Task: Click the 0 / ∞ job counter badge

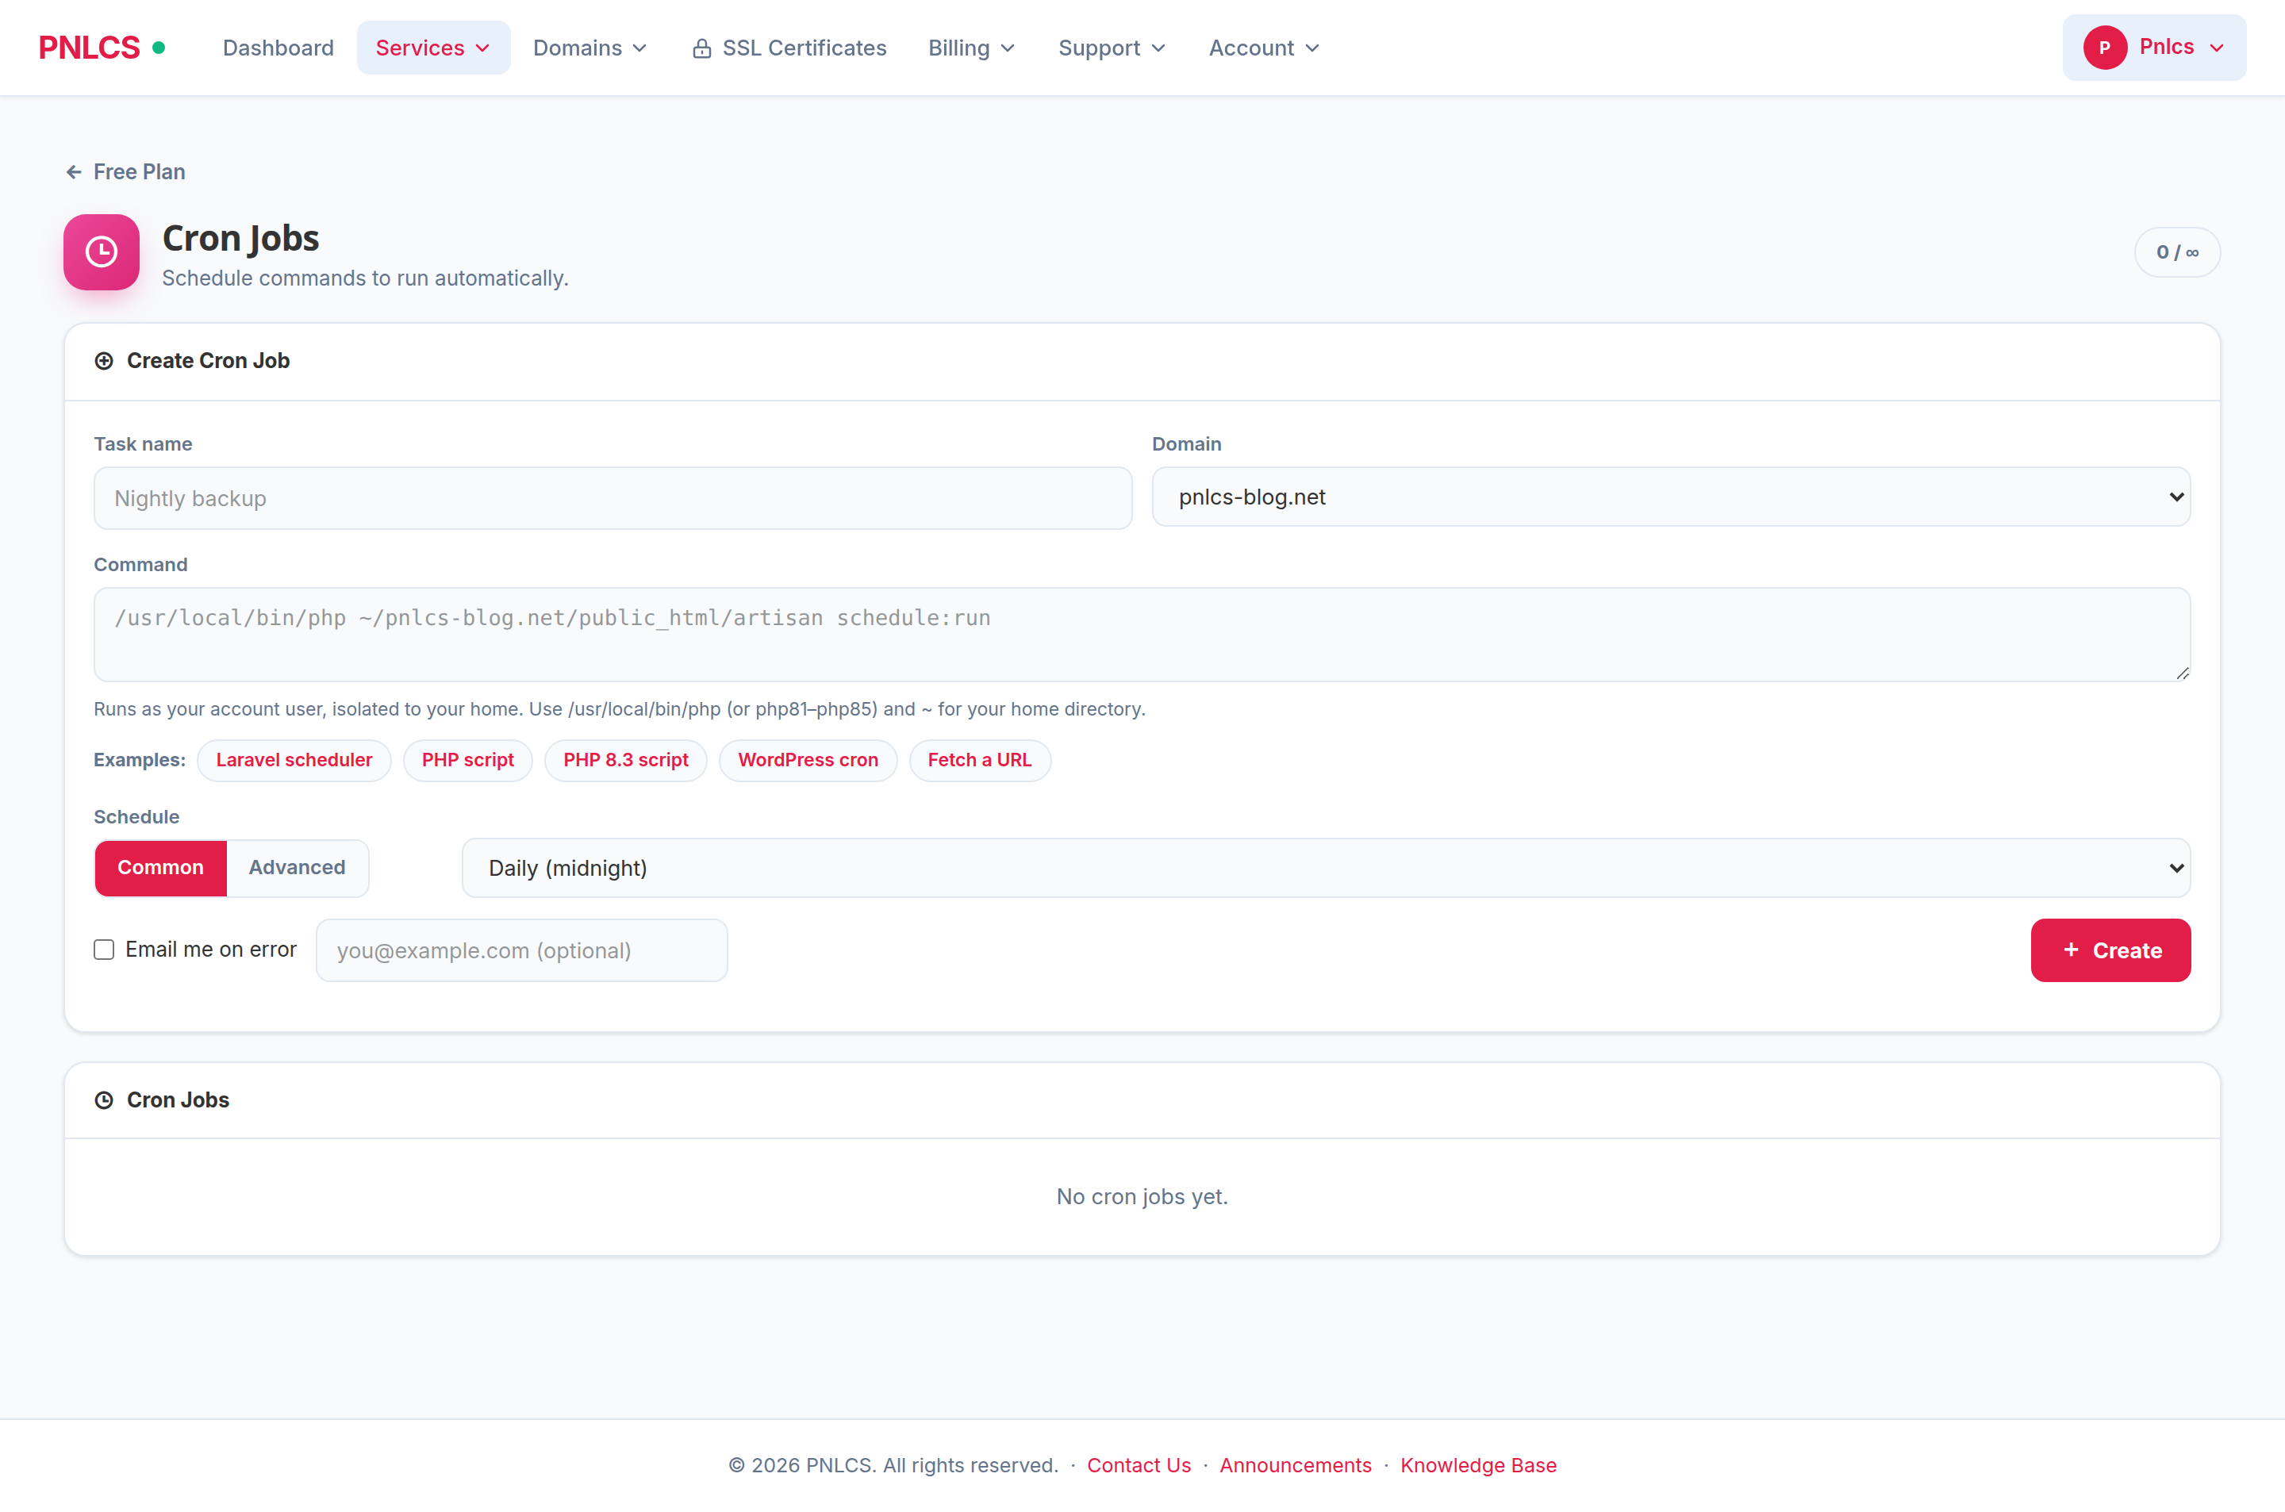Action: pos(2177,251)
